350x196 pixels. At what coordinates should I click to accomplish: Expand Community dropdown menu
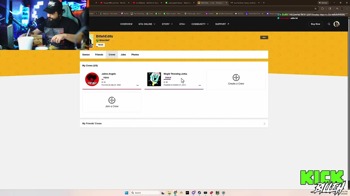(200, 24)
